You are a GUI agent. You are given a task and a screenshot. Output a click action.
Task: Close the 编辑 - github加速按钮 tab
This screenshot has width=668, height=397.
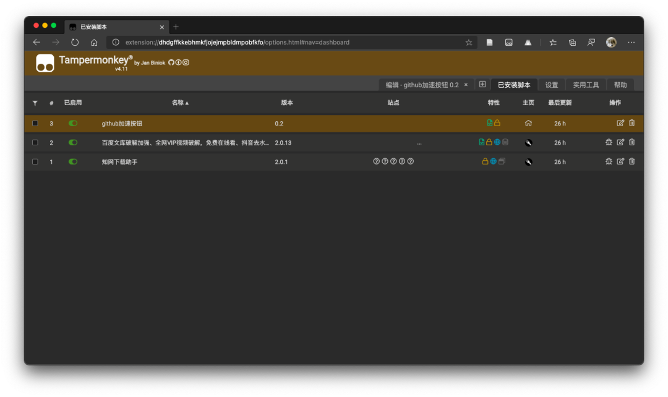(466, 85)
